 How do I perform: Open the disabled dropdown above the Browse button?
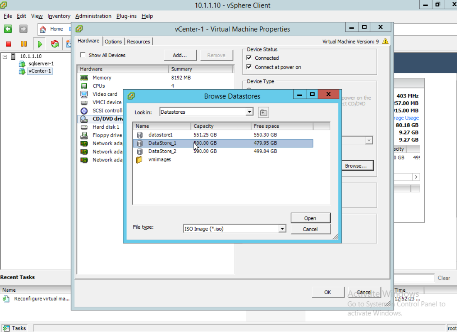pos(369,141)
